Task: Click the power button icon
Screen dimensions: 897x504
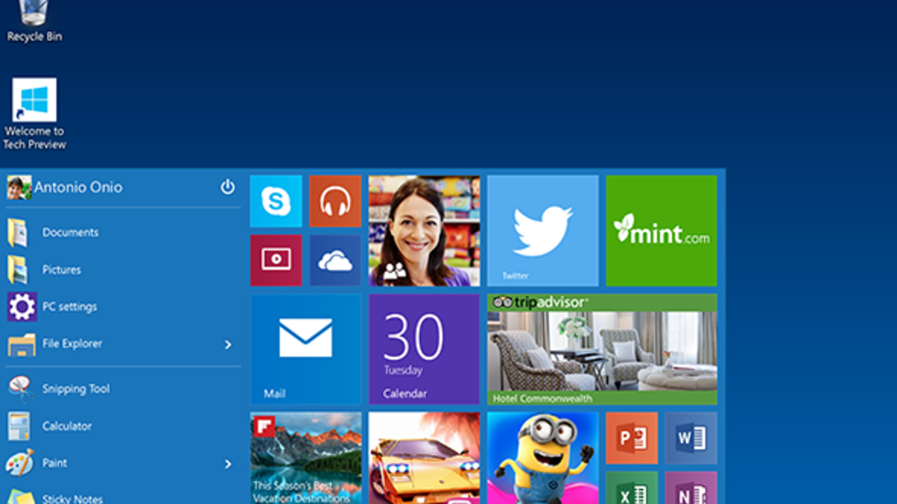Action: 227,187
